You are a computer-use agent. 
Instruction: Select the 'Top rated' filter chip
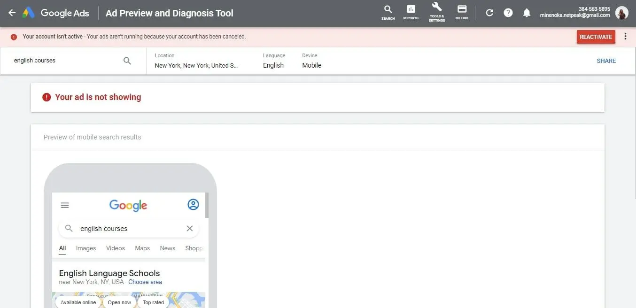[x=153, y=302]
